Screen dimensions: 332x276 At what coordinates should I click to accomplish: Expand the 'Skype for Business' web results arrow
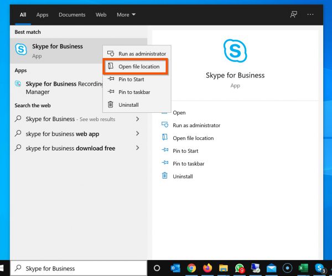(137, 119)
